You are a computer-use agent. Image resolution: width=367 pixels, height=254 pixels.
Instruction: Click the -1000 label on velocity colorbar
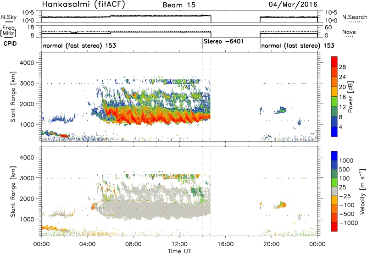coord(349,223)
